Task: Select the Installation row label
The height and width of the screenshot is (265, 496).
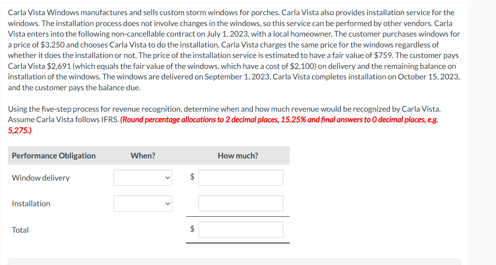Action: point(31,203)
